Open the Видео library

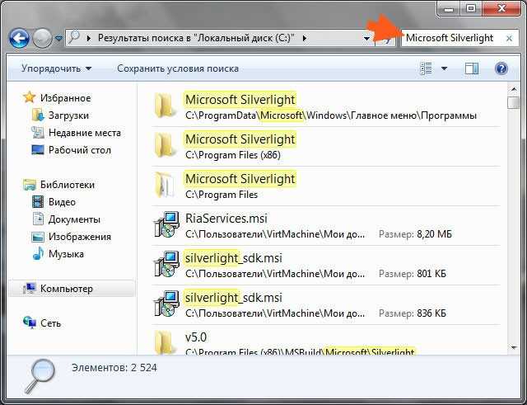(62, 202)
